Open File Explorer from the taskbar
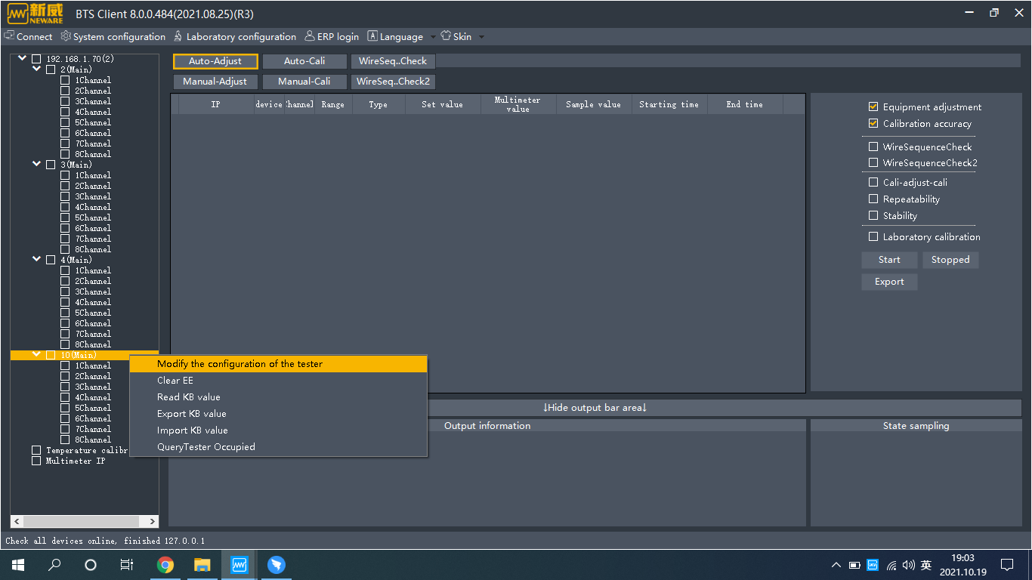Viewport: 1032px width, 580px height. 202,565
